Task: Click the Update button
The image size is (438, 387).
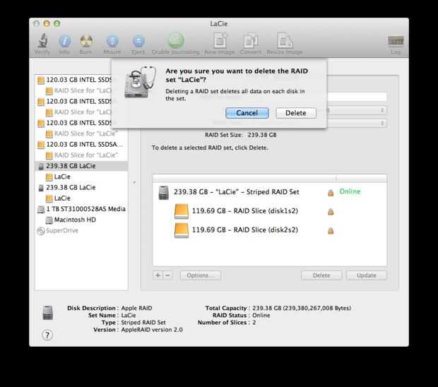Action: 367,275
